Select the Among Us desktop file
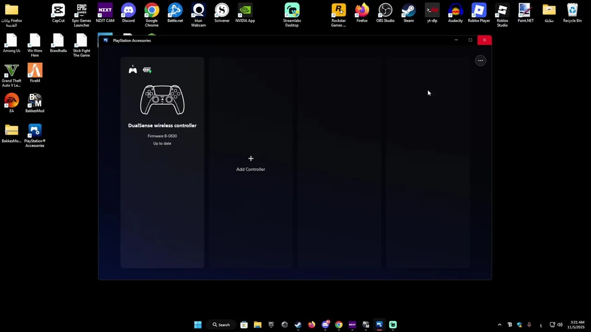Viewport: 591px width, 332px height. pyautogui.click(x=12, y=44)
